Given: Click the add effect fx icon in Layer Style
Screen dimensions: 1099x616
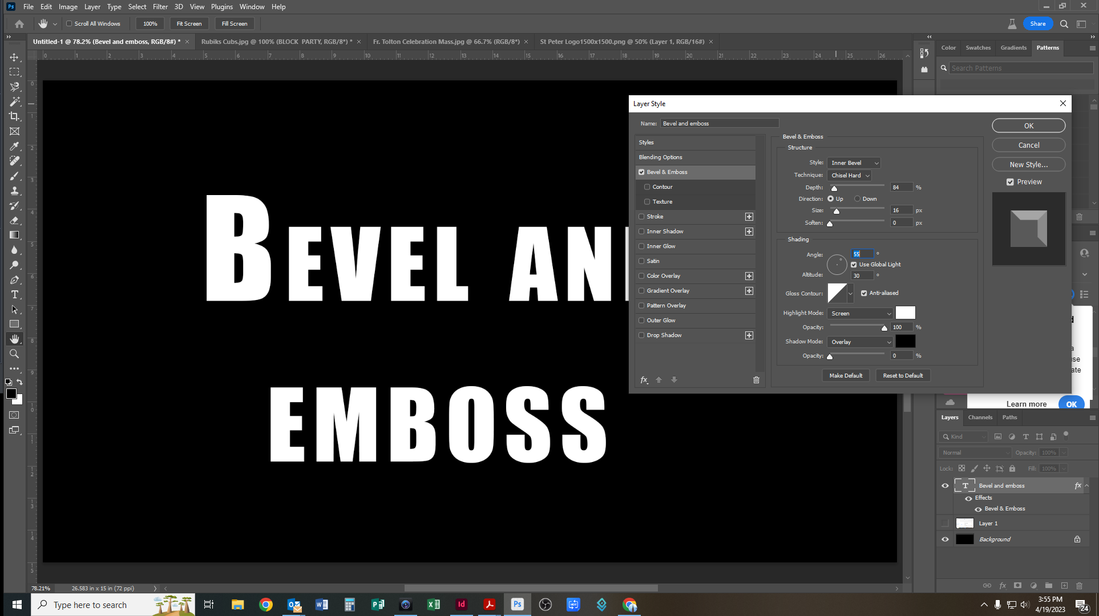Looking at the screenshot, I should click(644, 380).
